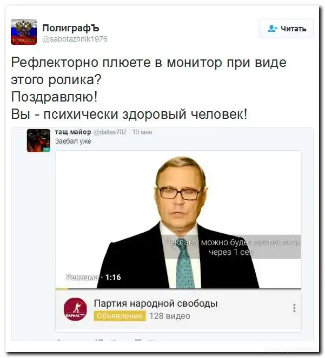Open the @dallas702 handle link
This screenshot has width=325, height=358.
click(x=110, y=132)
